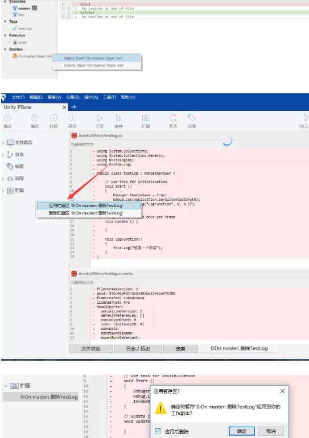
Task: Click the SourceTree logo in the title bar
Action: [x=3, y=97]
